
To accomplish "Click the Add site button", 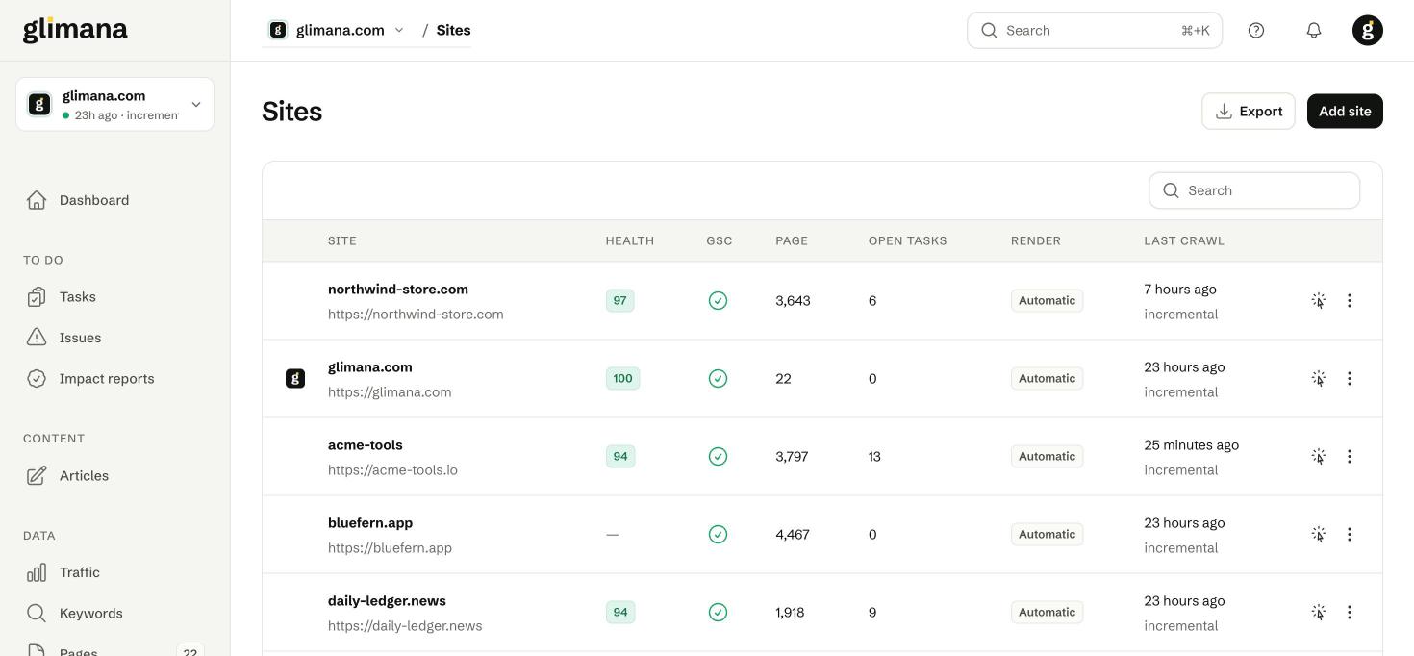I will [1345, 112].
